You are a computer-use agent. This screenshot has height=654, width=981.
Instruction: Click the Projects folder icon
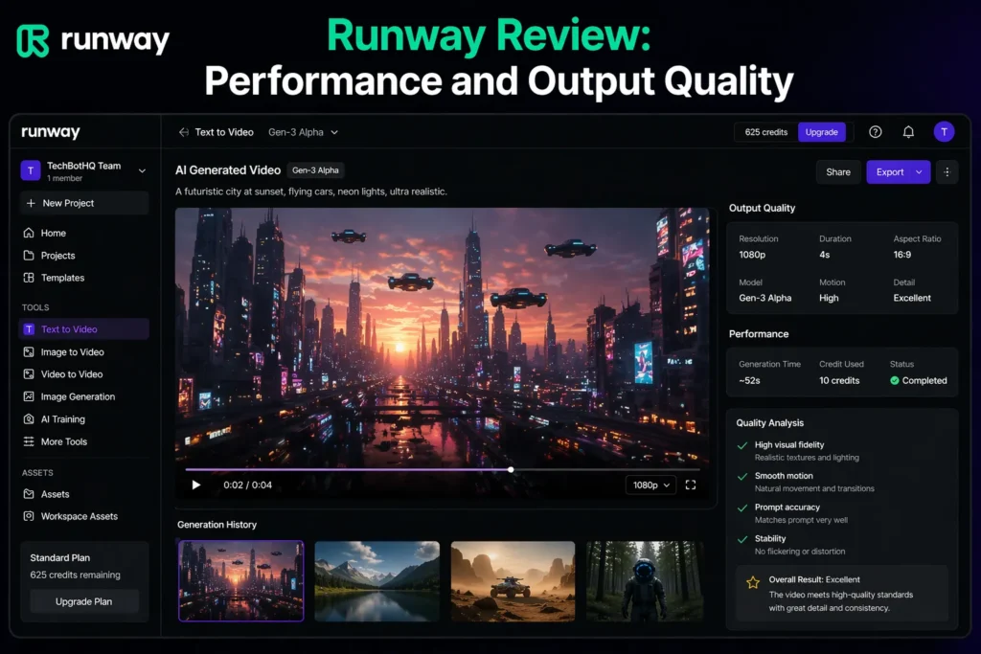(29, 255)
